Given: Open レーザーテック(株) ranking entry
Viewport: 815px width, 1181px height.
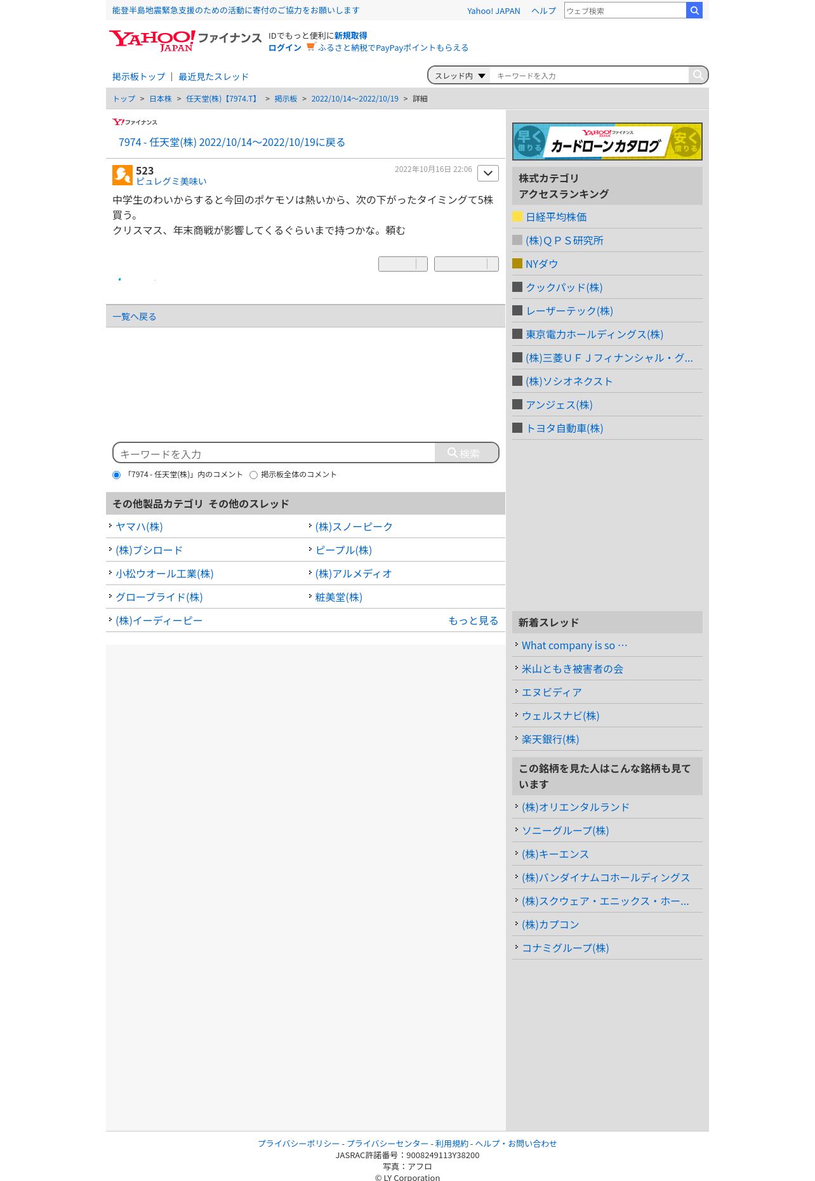Looking at the screenshot, I should 569,311.
